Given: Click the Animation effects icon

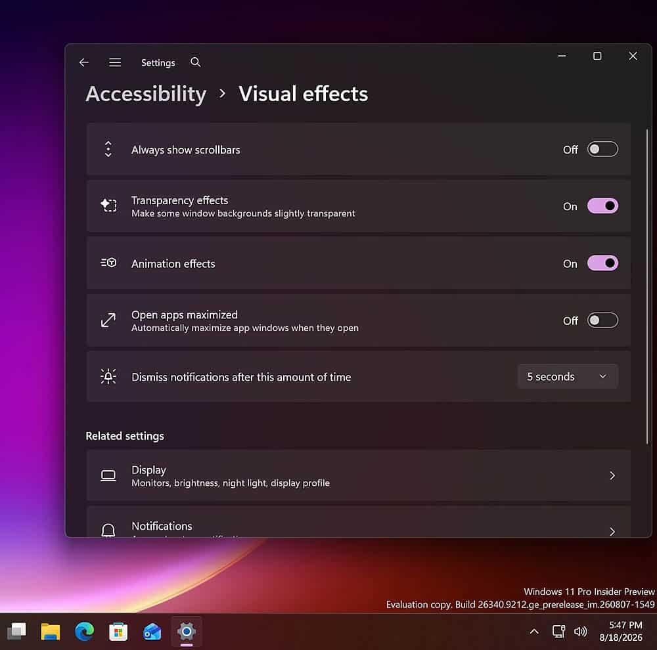Looking at the screenshot, I should (x=108, y=263).
